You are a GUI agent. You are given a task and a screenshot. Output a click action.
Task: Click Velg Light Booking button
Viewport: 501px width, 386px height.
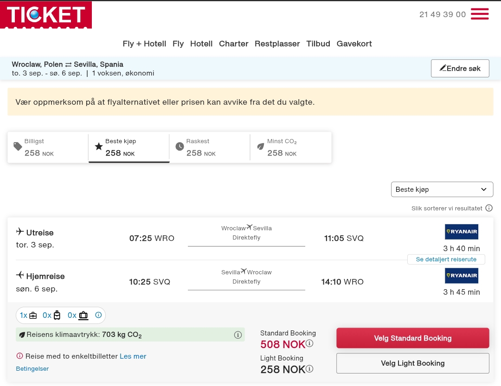[412, 363]
